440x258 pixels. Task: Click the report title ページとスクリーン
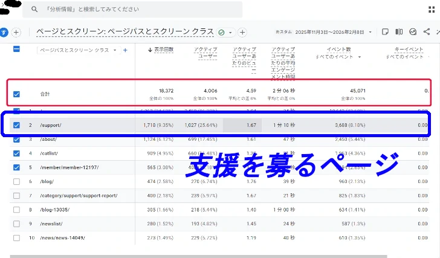(125, 31)
